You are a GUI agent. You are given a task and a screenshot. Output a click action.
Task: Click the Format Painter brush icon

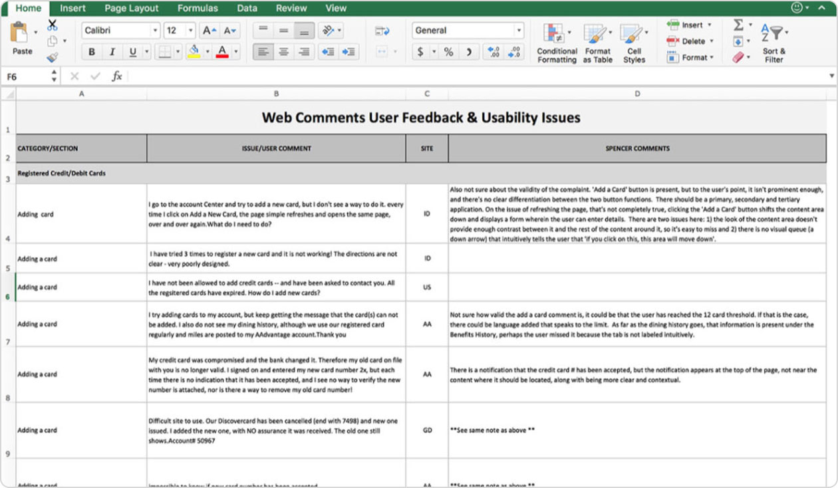53,58
